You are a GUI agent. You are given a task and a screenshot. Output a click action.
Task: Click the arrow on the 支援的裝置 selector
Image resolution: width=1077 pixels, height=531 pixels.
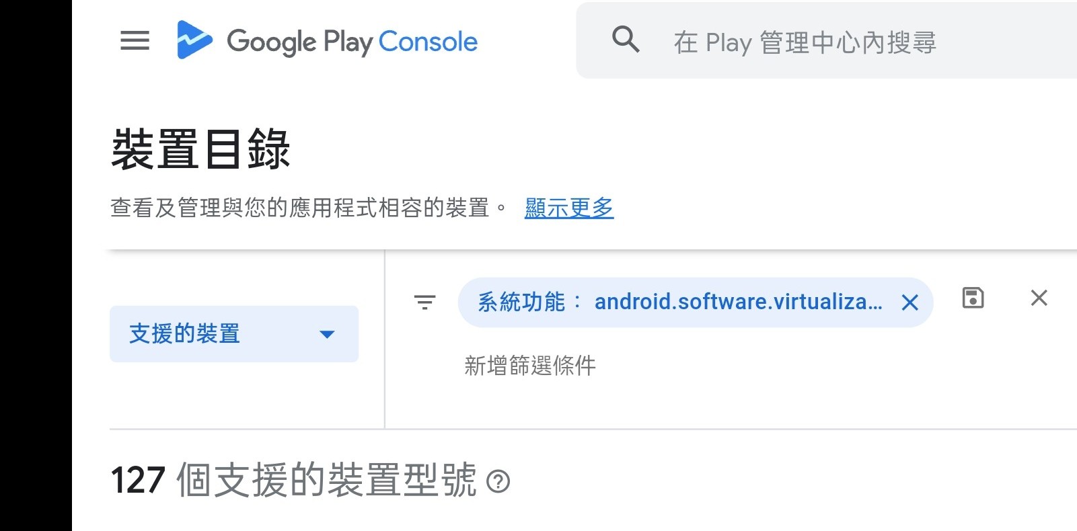point(327,334)
